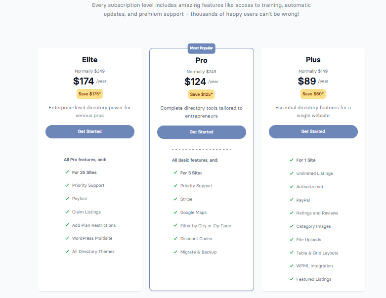Click checkmark next to Google Maps
The image size is (386, 298).
coord(175,213)
